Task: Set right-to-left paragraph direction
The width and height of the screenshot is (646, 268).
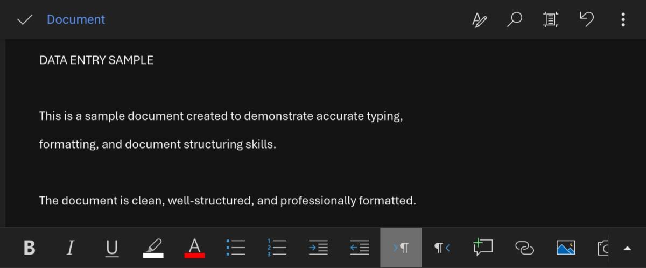Action: tap(442, 248)
